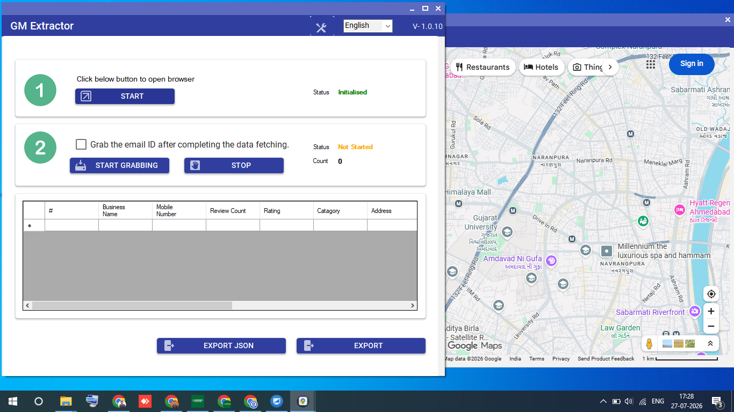Click the horizontal scrollbar thumb in table

pos(132,305)
